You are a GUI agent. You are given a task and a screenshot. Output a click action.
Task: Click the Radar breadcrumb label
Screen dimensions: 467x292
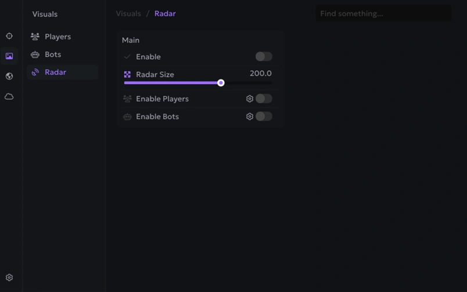point(165,13)
